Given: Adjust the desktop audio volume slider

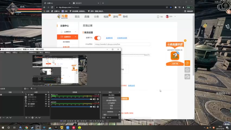Looking at the screenshot, I should [72, 107].
